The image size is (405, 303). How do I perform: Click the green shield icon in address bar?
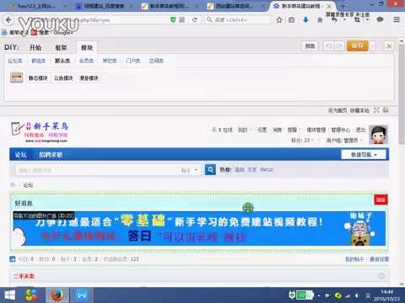[x=173, y=19]
